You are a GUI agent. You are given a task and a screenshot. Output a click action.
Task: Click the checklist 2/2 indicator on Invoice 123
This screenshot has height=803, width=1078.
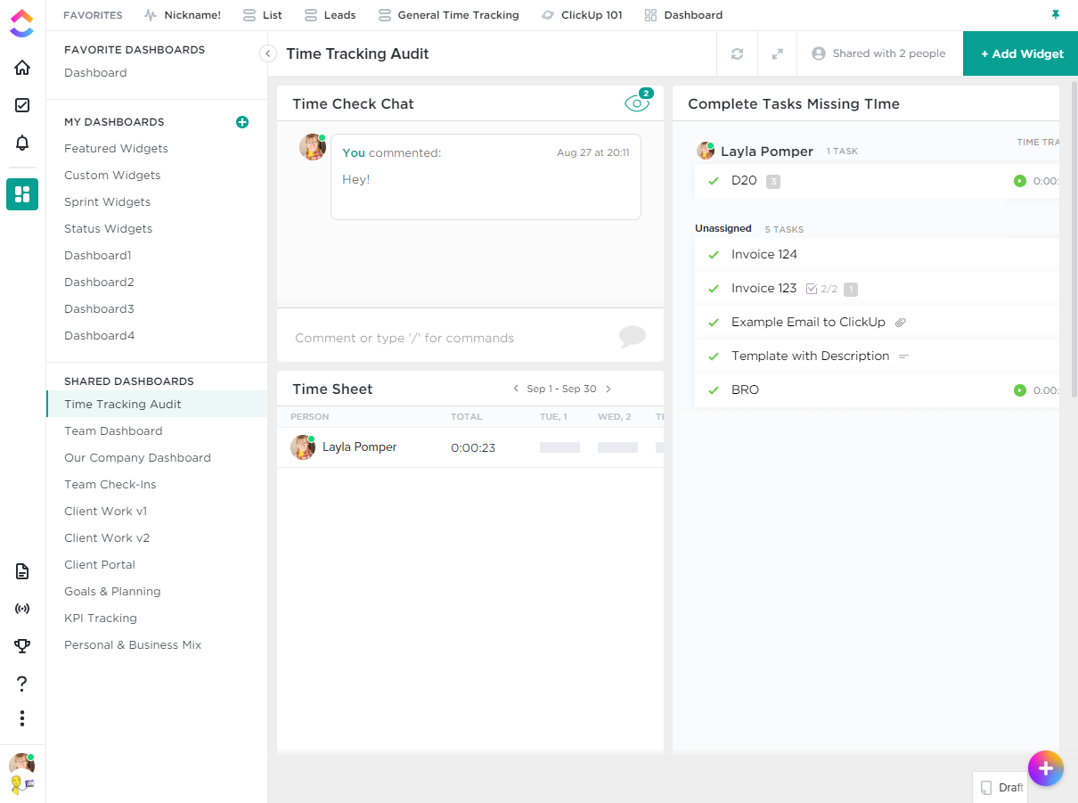coord(821,289)
